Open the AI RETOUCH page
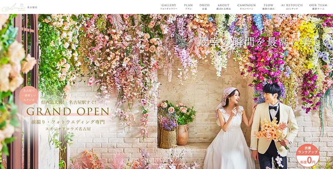The image size is (333, 169). click(x=292, y=7)
